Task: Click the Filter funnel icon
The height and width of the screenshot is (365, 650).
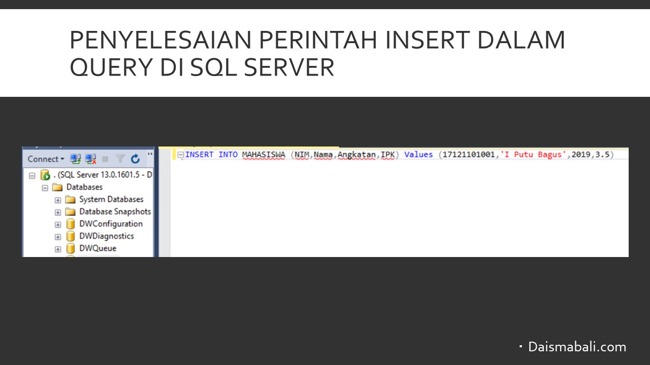Action: tap(120, 159)
